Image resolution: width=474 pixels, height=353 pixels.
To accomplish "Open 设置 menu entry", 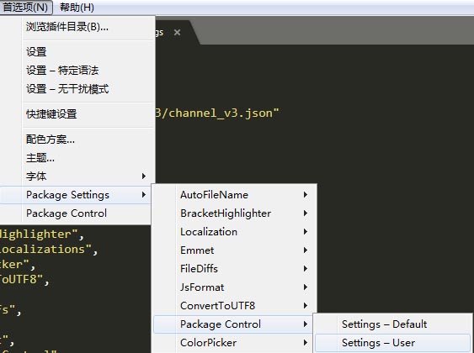I will coord(77,52).
